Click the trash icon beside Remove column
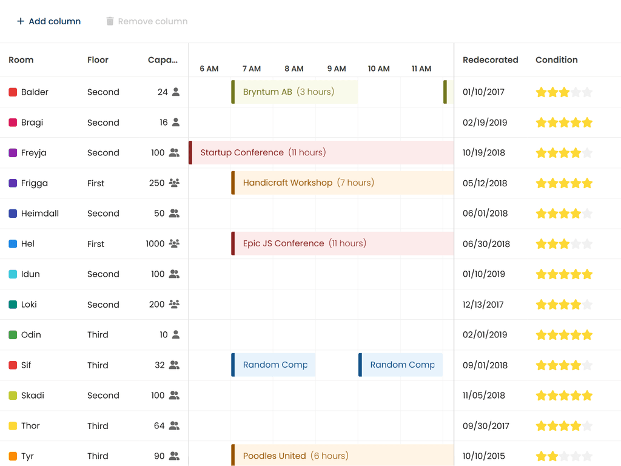The image size is (621, 466). pyautogui.click(x=110, y=21)
